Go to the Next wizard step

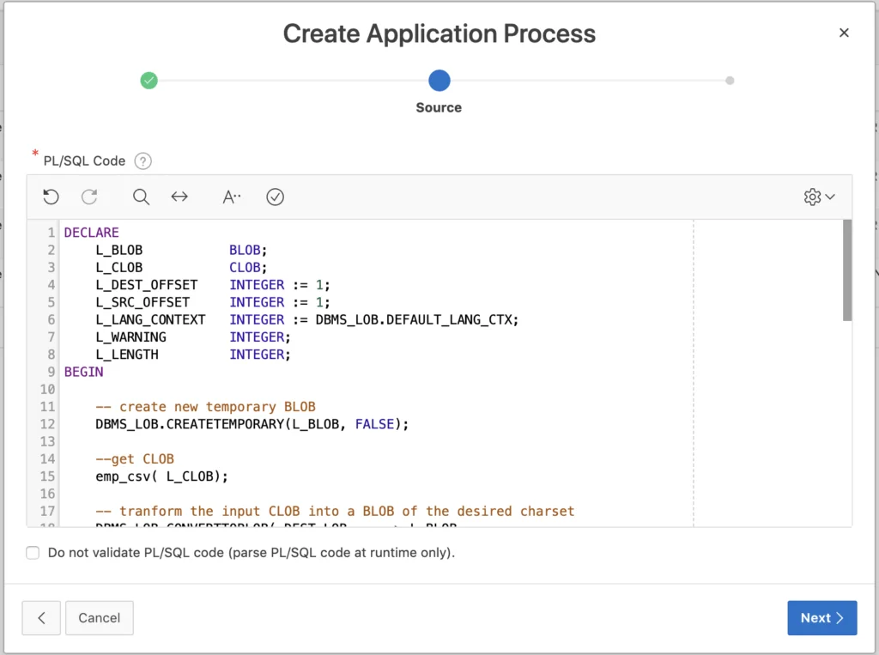(821, 618)
